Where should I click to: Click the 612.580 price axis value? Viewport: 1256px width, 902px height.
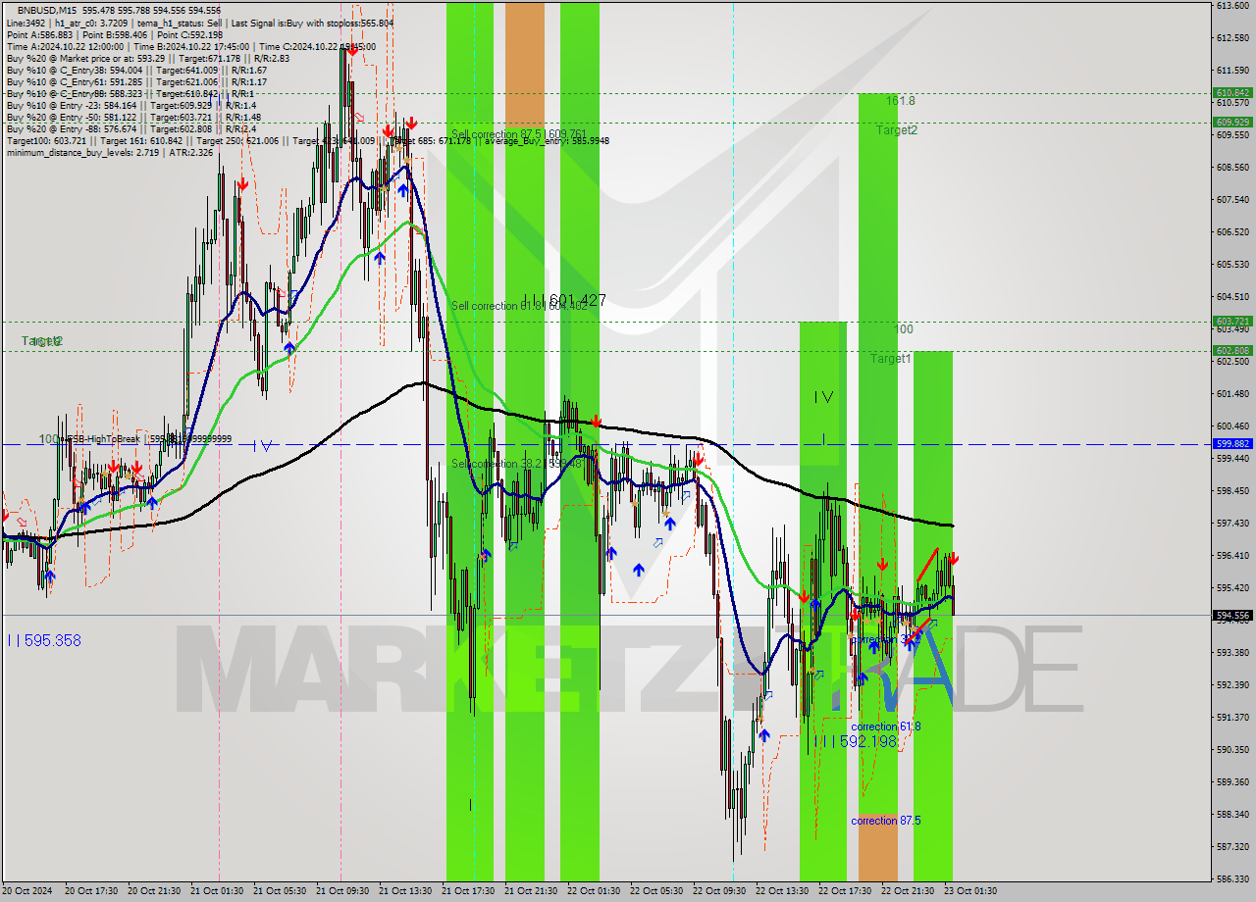point(1232,38)
